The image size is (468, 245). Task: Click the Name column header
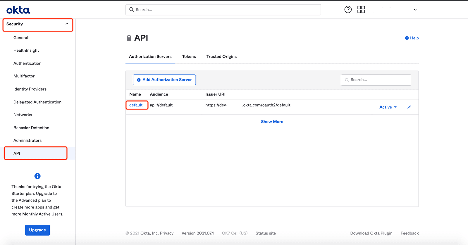[135, 94]
